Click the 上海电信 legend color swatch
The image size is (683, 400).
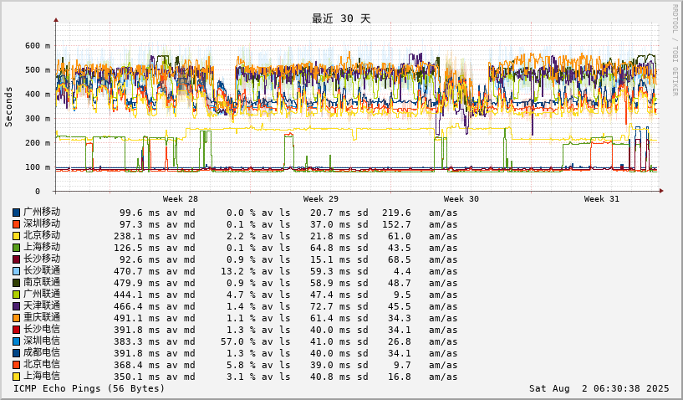point(16,377)
